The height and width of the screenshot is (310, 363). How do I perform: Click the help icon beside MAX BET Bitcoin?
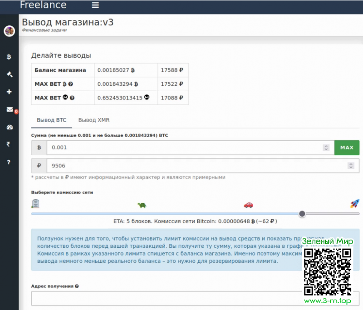71,84
